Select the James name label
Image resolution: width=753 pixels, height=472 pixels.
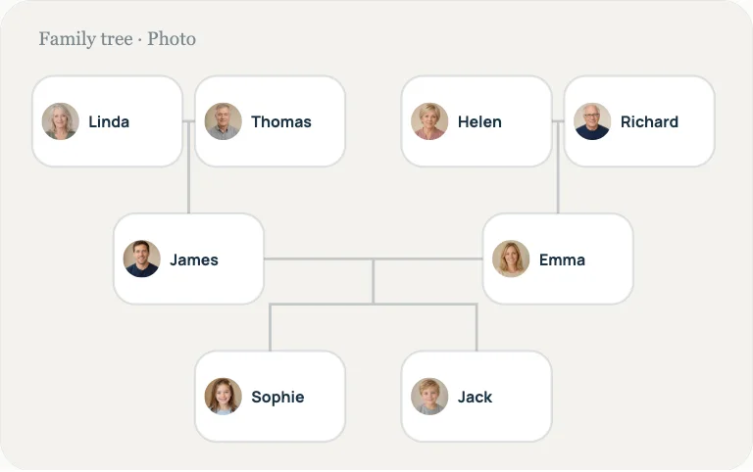click(x=194, y=260)
